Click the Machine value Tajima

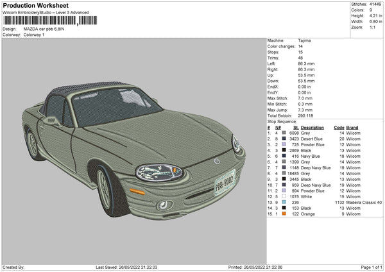[304, 40]
